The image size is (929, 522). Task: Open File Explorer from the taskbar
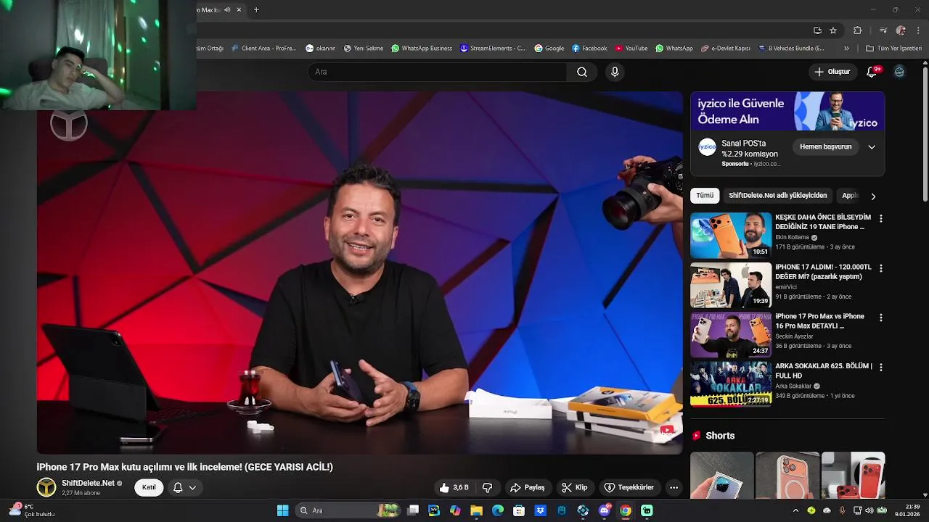pos(476,510)
